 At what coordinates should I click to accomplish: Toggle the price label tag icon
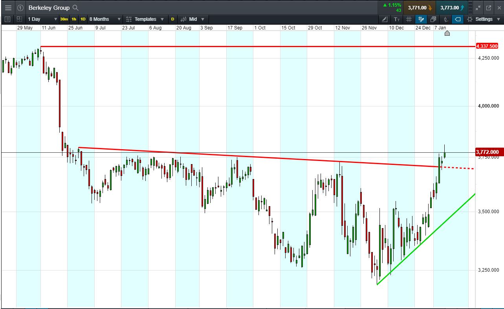458,19
